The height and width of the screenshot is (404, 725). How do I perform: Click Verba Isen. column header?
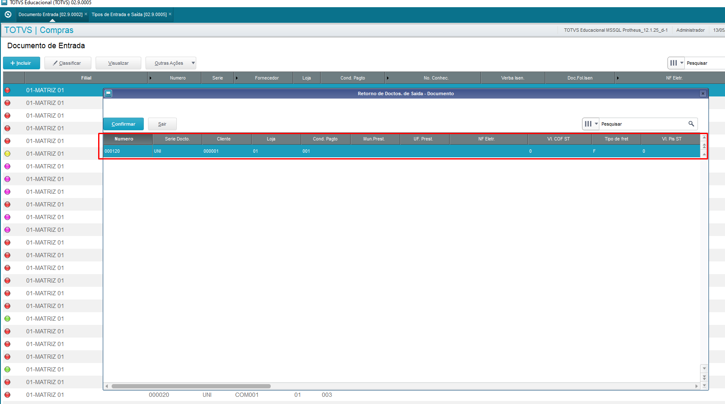tap(513, 78)
